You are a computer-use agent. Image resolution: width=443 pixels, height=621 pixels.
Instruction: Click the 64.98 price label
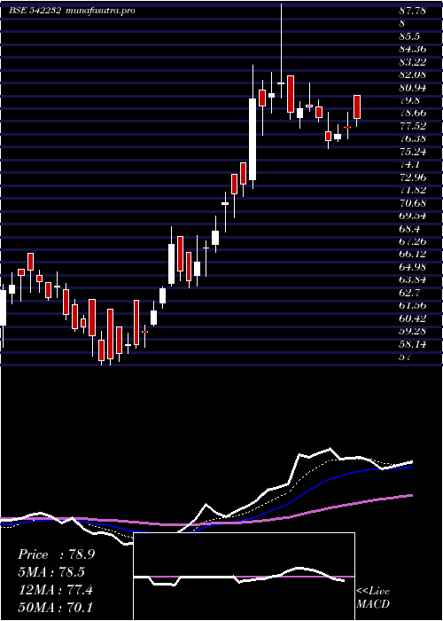point(413,267)
